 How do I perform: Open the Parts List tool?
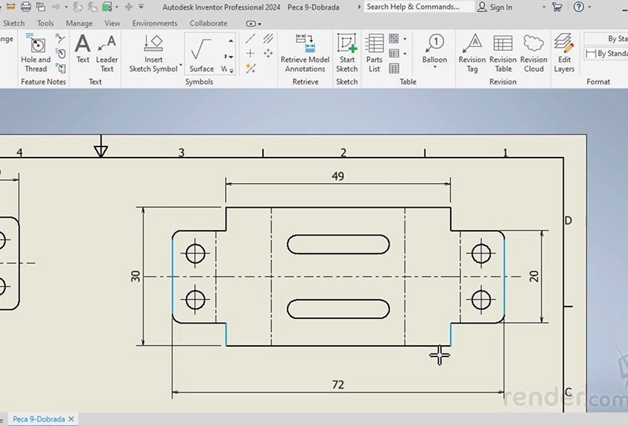375,52
